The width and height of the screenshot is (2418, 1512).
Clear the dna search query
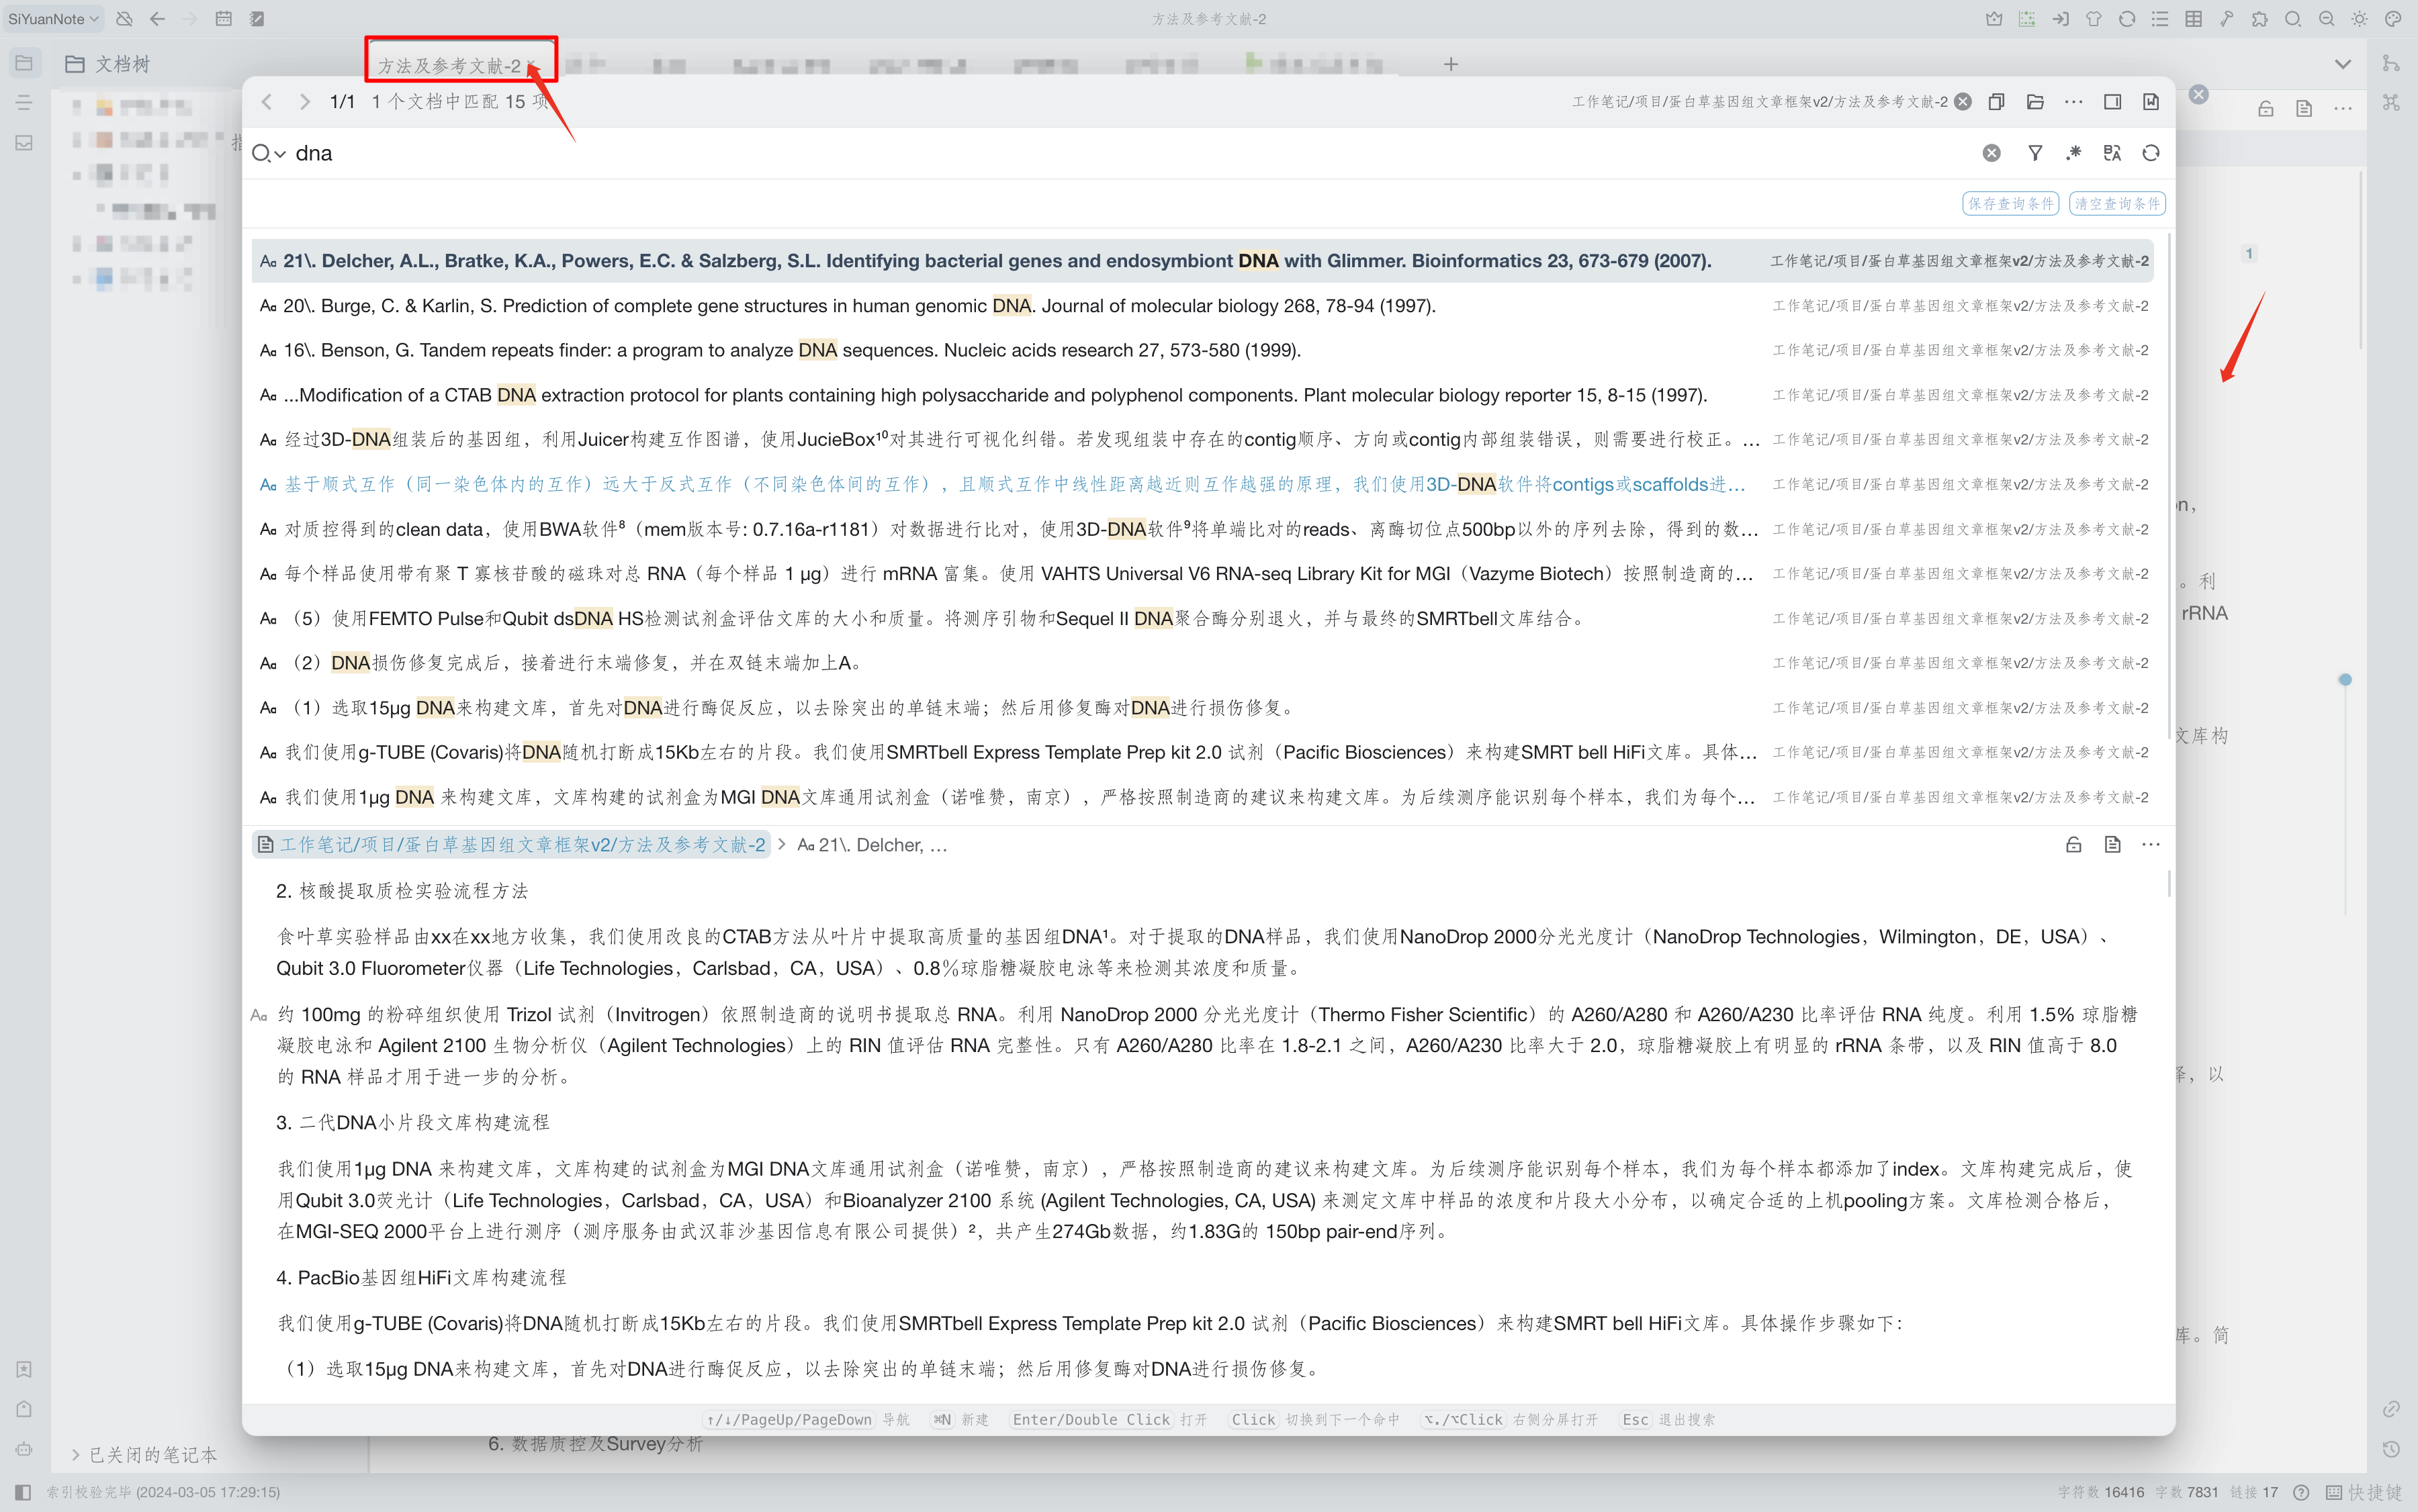coord(1991,153)
